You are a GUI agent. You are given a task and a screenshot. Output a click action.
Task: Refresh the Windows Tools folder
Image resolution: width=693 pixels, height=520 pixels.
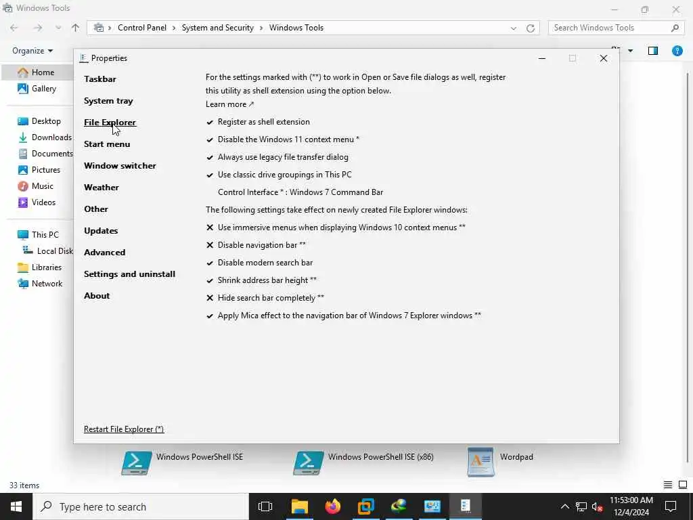pos(531,28)
